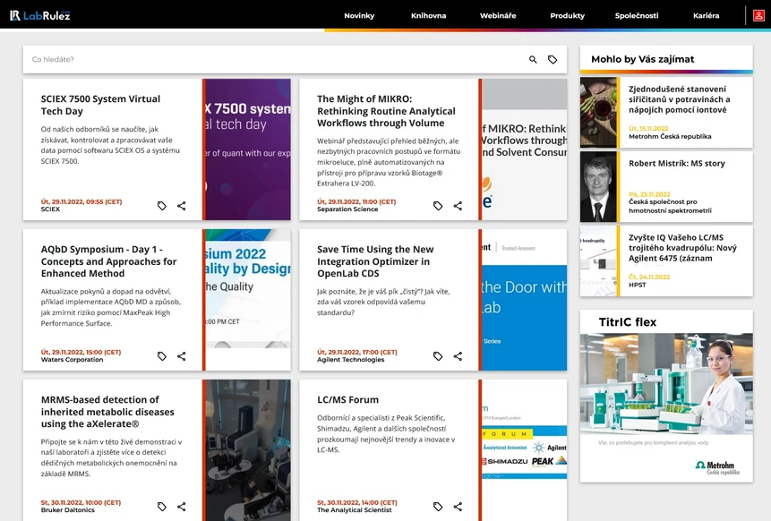Click the Metrohm Česká republika ad logo
771x521 pixels.
pos(717,467)
